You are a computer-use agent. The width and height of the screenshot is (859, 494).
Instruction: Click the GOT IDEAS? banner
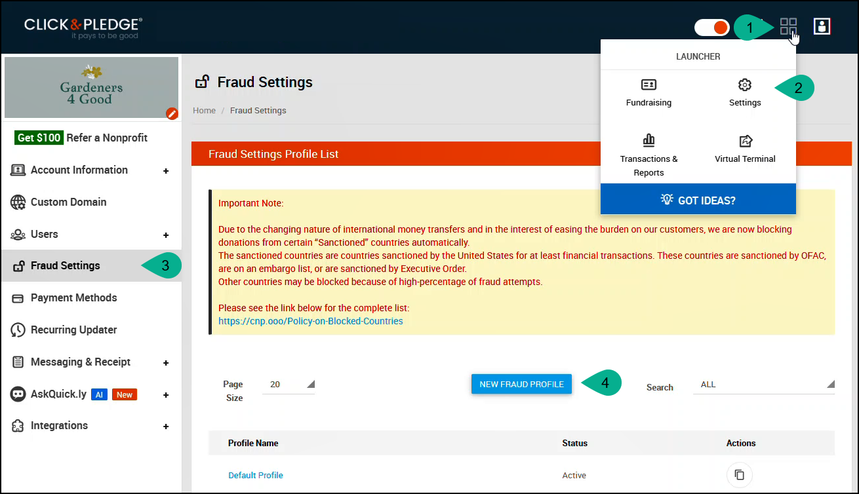698,199
